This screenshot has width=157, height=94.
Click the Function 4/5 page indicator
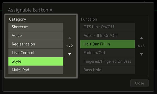141,46
